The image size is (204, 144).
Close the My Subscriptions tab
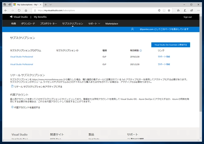[40, 4]
